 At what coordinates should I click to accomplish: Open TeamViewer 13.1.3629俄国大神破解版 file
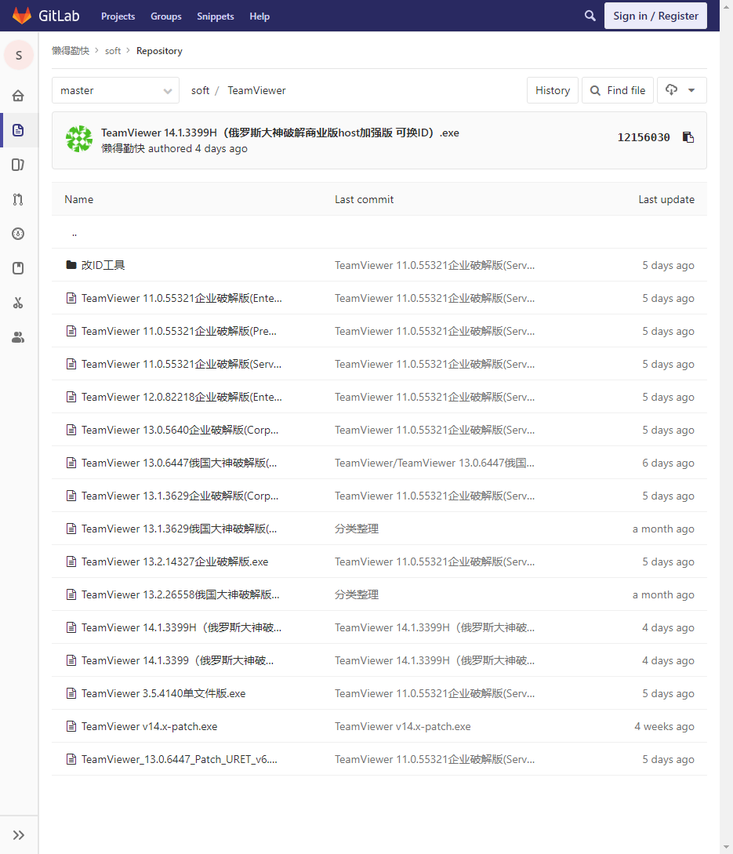(x=180, y=529)
